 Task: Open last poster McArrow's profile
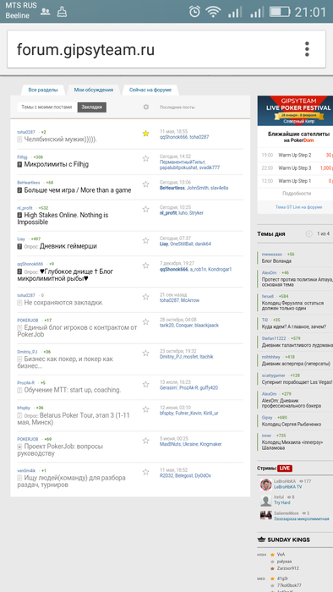(190, 300)
